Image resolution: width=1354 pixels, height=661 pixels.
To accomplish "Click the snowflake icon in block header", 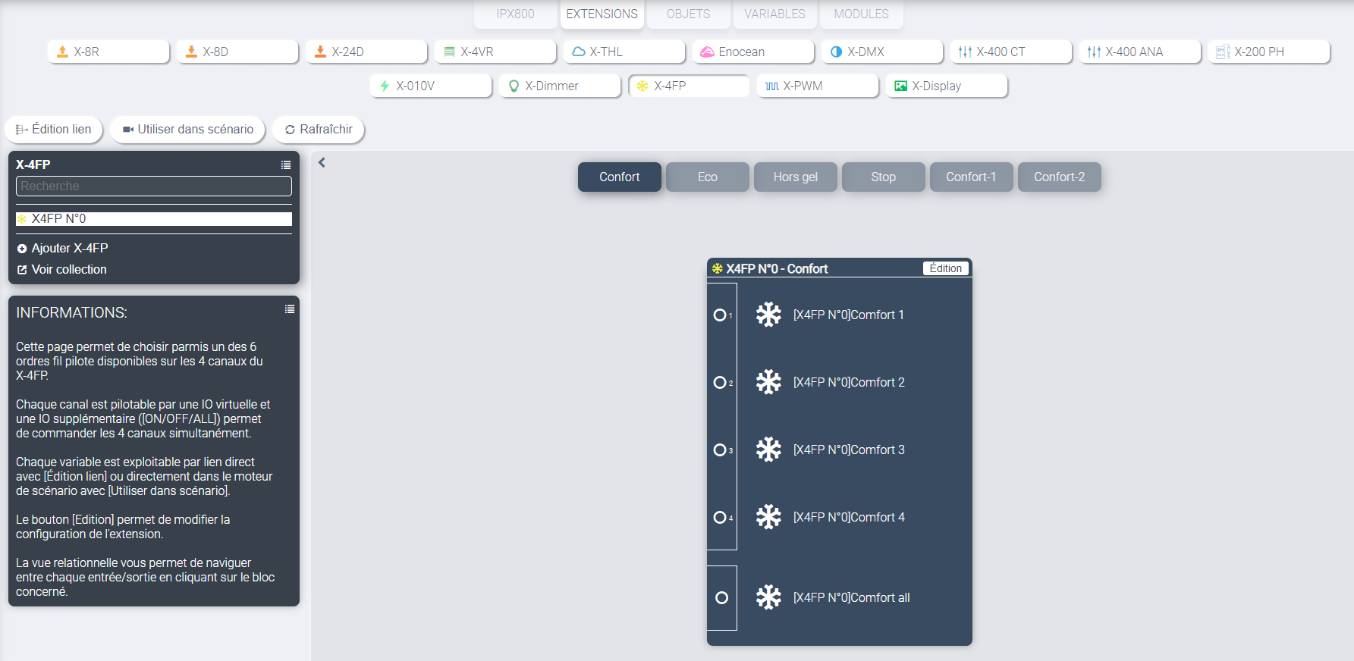I will click(x=717, y=268).
